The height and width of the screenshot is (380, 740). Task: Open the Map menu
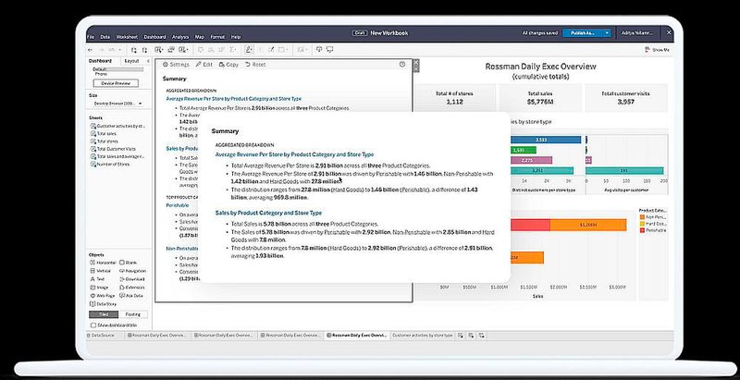point(200,37)
